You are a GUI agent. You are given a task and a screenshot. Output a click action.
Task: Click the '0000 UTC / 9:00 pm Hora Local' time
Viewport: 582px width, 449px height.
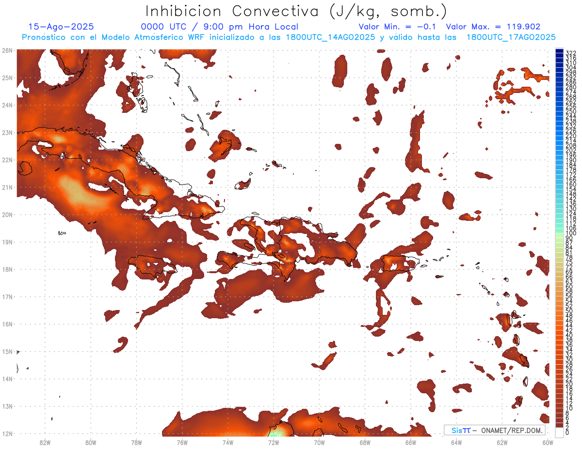pos(219,27)
